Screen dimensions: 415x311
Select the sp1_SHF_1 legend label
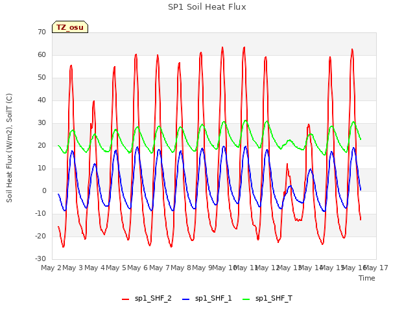213,298
